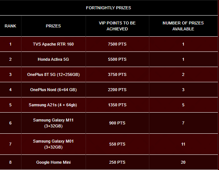This screenshot has height=170, width=219.
Task: Select the PRIZES column header
Action: (53, 26)
